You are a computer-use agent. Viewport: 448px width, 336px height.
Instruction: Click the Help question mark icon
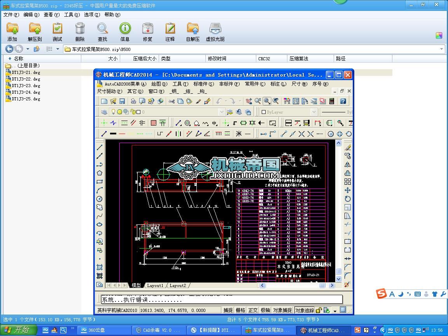coord(343,101)
